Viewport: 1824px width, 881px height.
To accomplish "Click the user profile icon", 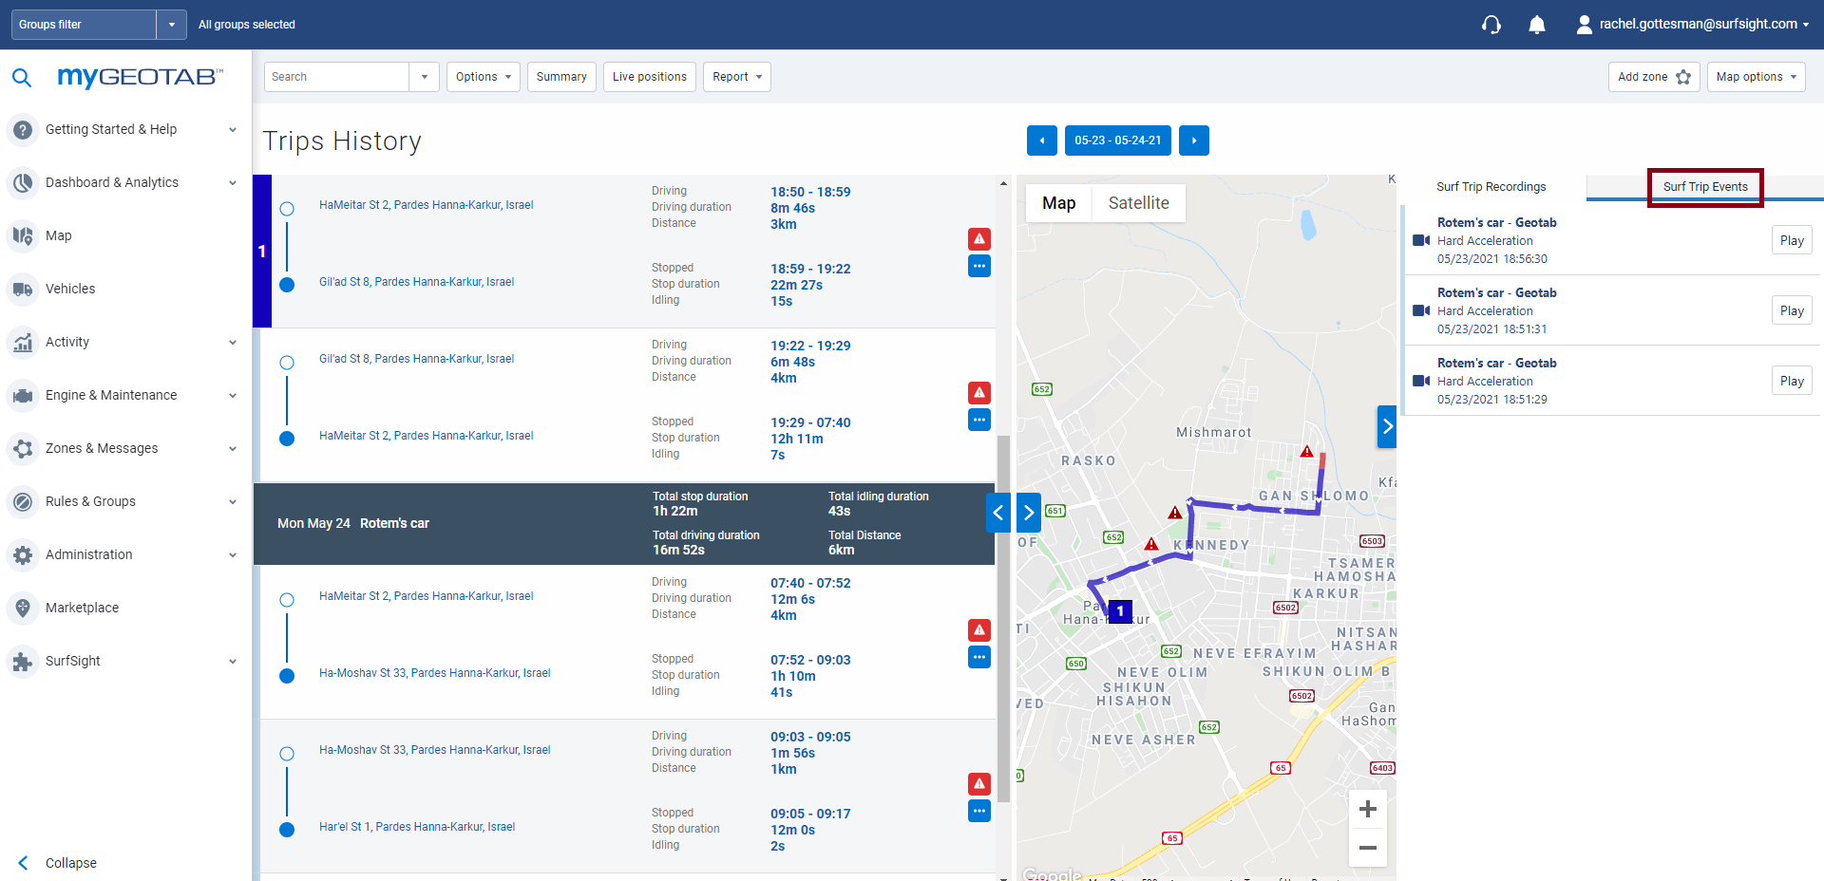I will [1584, 25].
